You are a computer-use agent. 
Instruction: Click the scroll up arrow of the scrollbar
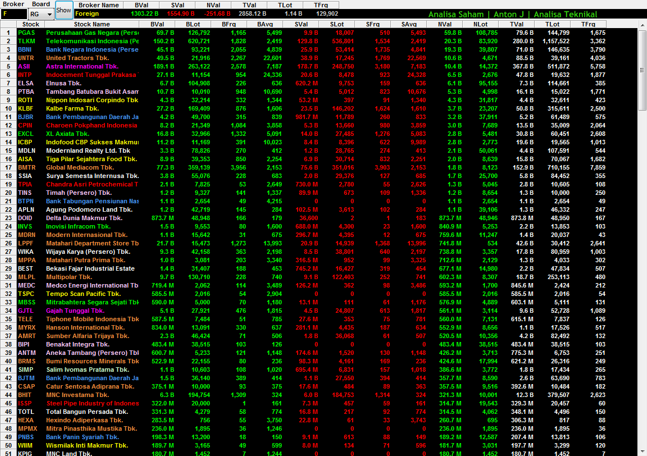point(642,25)
